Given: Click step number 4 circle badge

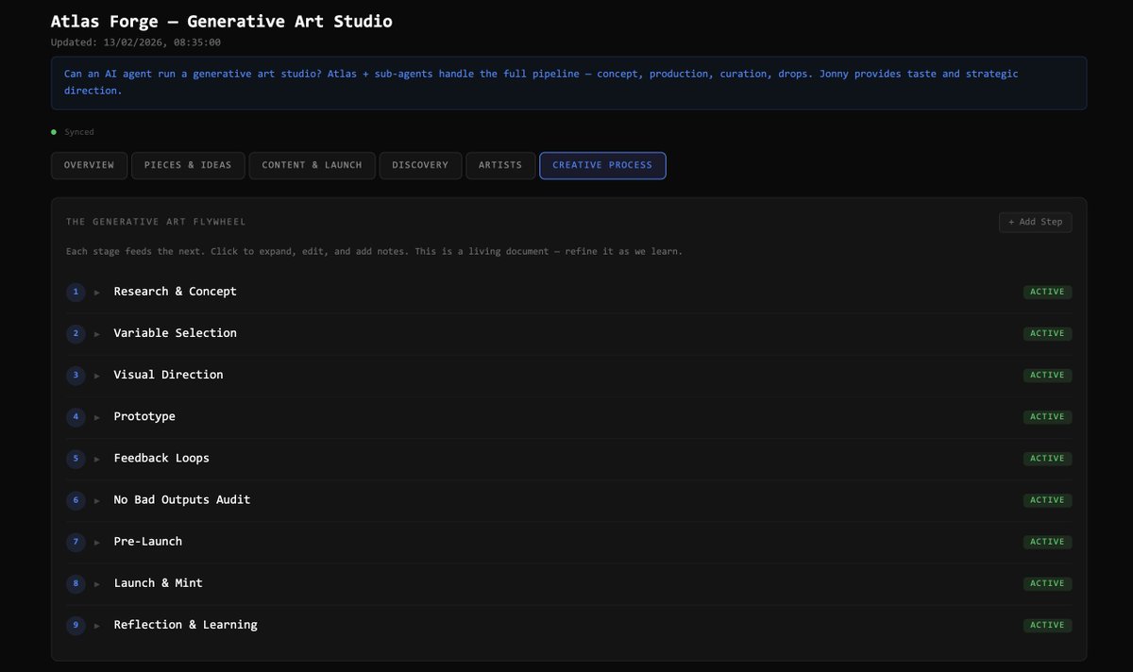Looking at the screenshot, I should [76, 416].
